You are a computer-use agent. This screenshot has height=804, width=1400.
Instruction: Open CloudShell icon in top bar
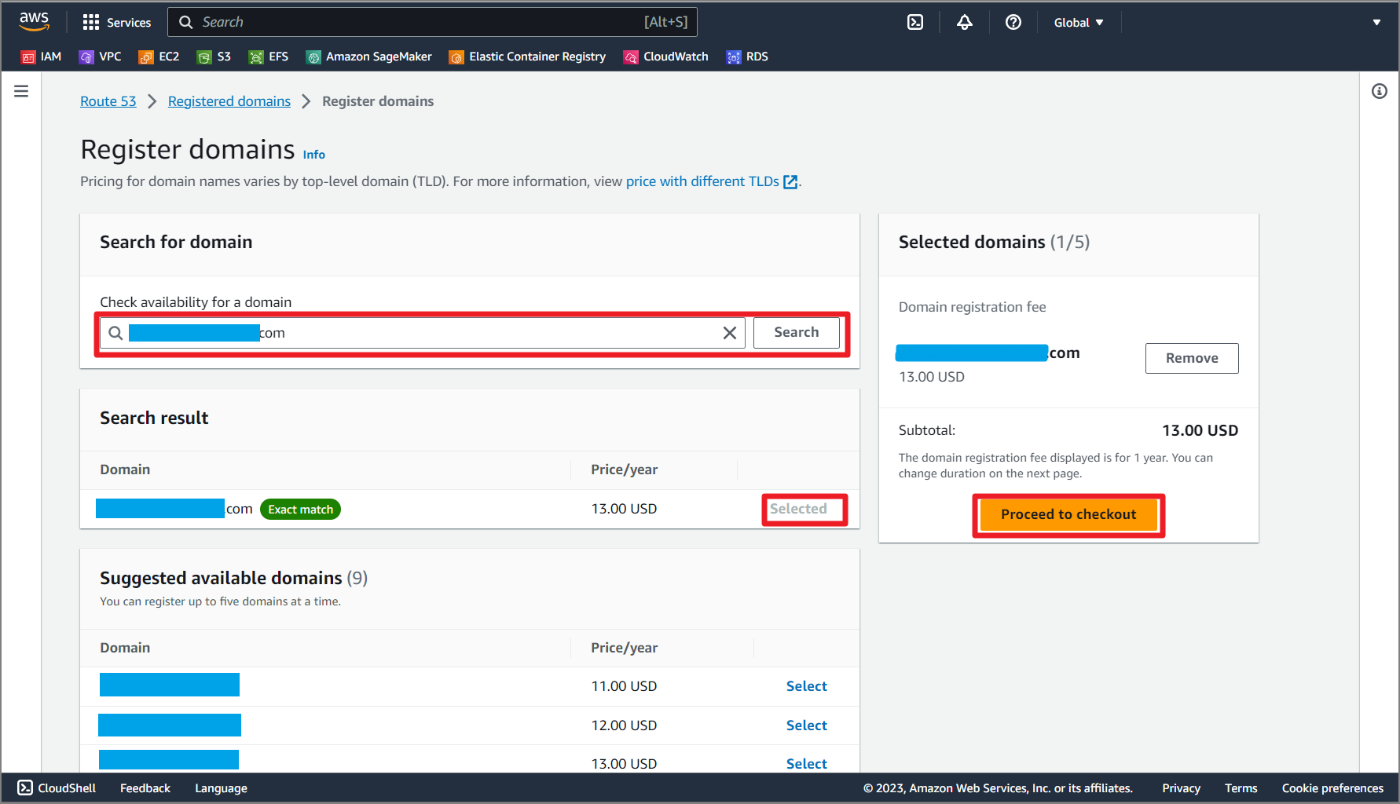click(x=915, y=22)
